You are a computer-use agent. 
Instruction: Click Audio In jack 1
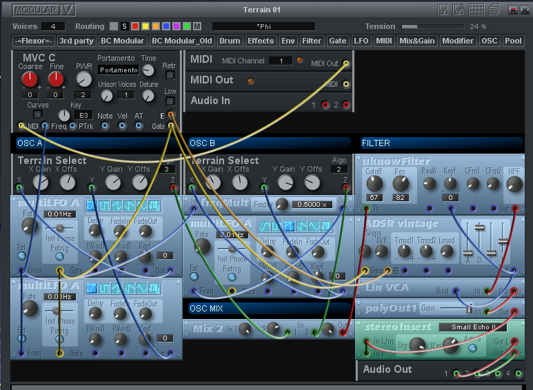[325, 105]
